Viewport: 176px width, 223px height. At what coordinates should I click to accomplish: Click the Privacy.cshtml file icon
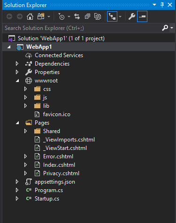point(37,173)
